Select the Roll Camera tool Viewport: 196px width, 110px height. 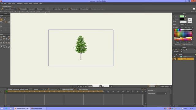pos(6,43)
